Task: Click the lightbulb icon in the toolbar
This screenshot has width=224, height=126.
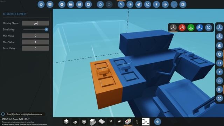Action: click(x=156, y=5)
